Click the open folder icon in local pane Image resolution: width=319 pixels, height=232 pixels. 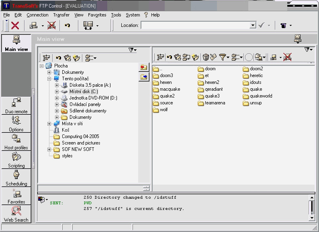(67, 58)
